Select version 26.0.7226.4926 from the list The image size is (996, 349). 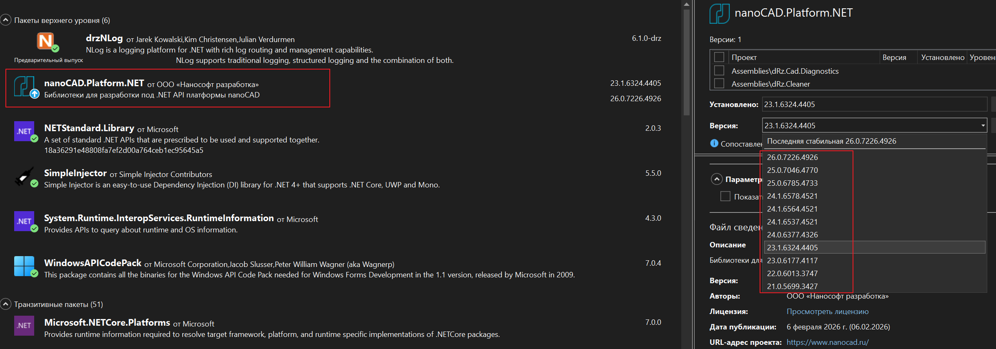click(792, 157)
